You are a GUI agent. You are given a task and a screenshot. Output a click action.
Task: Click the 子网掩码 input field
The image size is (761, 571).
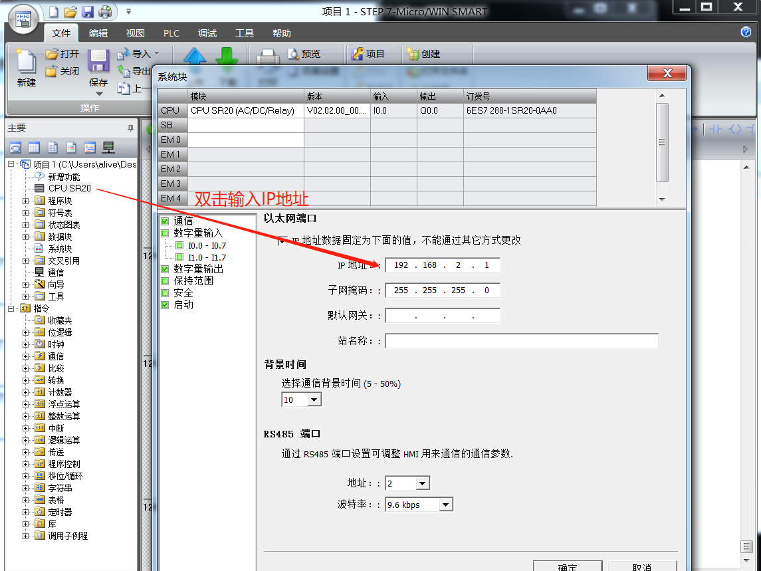coord(442,290)
